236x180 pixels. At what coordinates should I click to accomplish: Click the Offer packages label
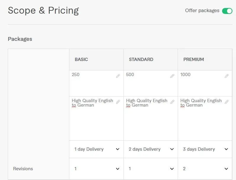coord(202,11)
